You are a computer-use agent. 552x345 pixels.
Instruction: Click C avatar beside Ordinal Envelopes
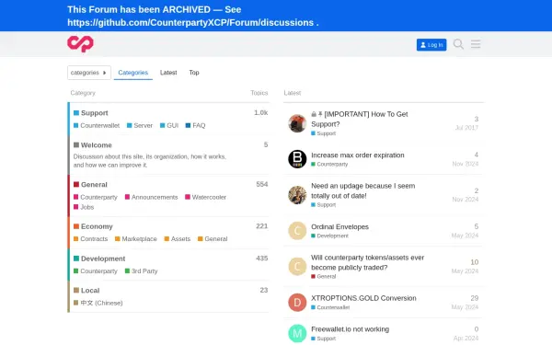[x=297, y=231]
